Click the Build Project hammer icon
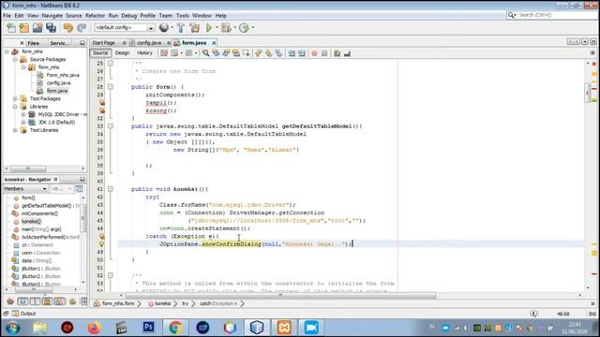The height and width of the screenshot is (337, 600). (x=181, y=28)
